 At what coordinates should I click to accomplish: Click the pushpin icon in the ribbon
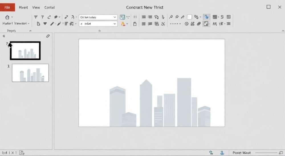coord(177,17)
